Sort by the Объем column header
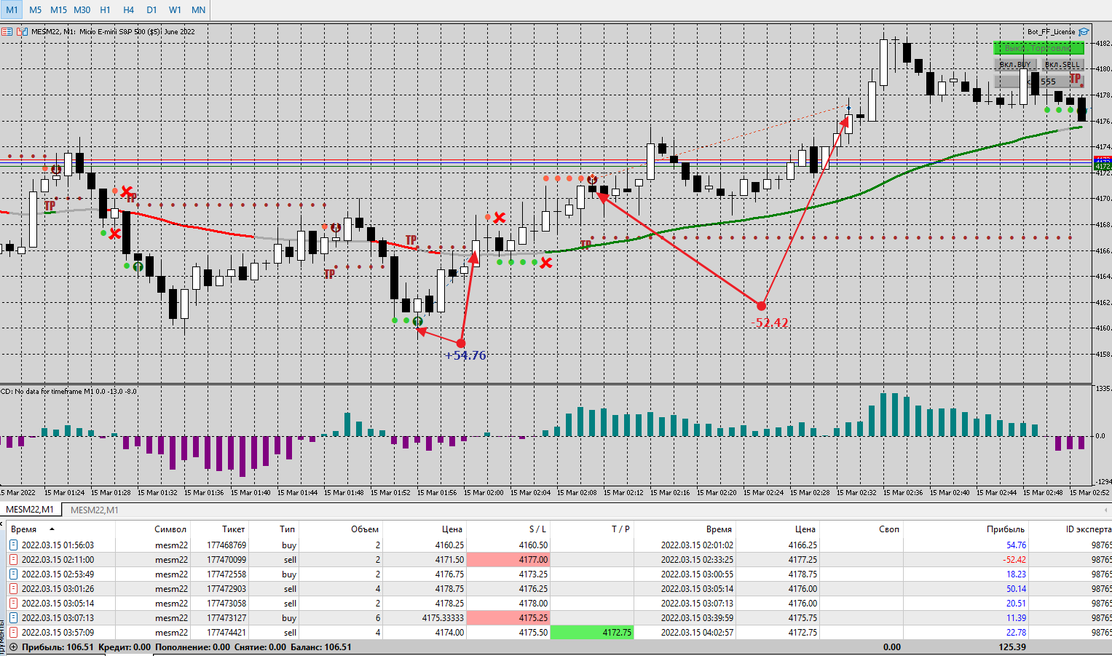 click(x=364, y=529)
